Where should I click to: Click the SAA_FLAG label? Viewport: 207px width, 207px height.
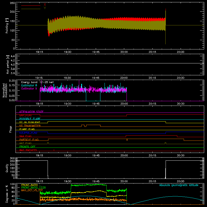[x=25, y=136]
